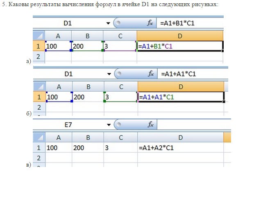Select the row 2 header in the middle spreadsheet
Screen dimensions: 279x203
click(x=39, y=107)
